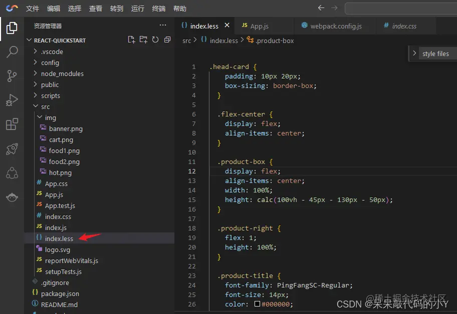Open the Explorer view in activity bar
457x314 pixels.
12,28
